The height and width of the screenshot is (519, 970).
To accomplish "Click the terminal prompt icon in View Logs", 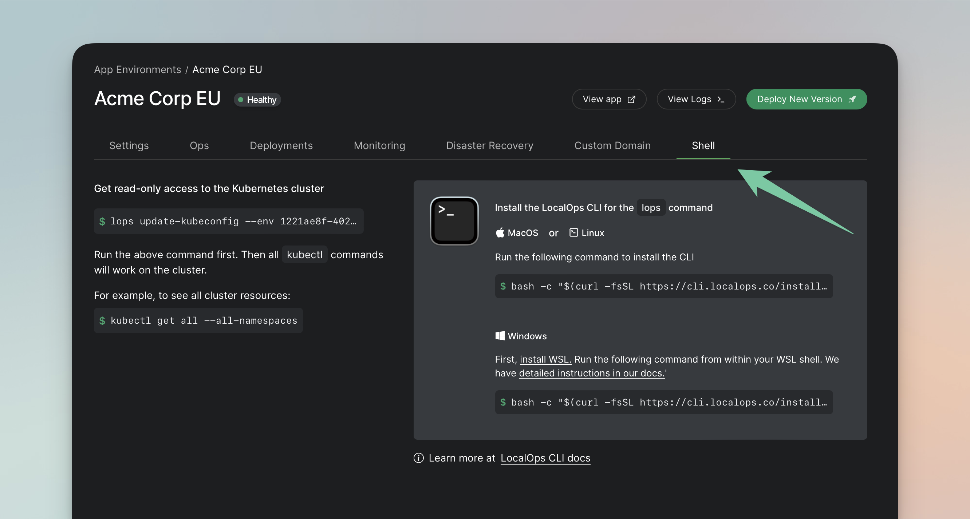I will (x=721, y=99).
